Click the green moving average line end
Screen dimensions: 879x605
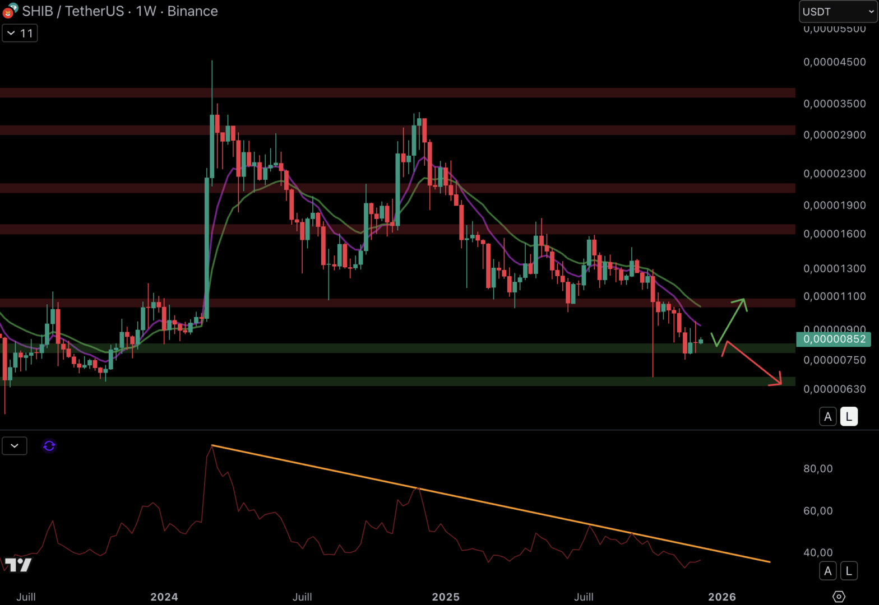click(x=699, y=306)
